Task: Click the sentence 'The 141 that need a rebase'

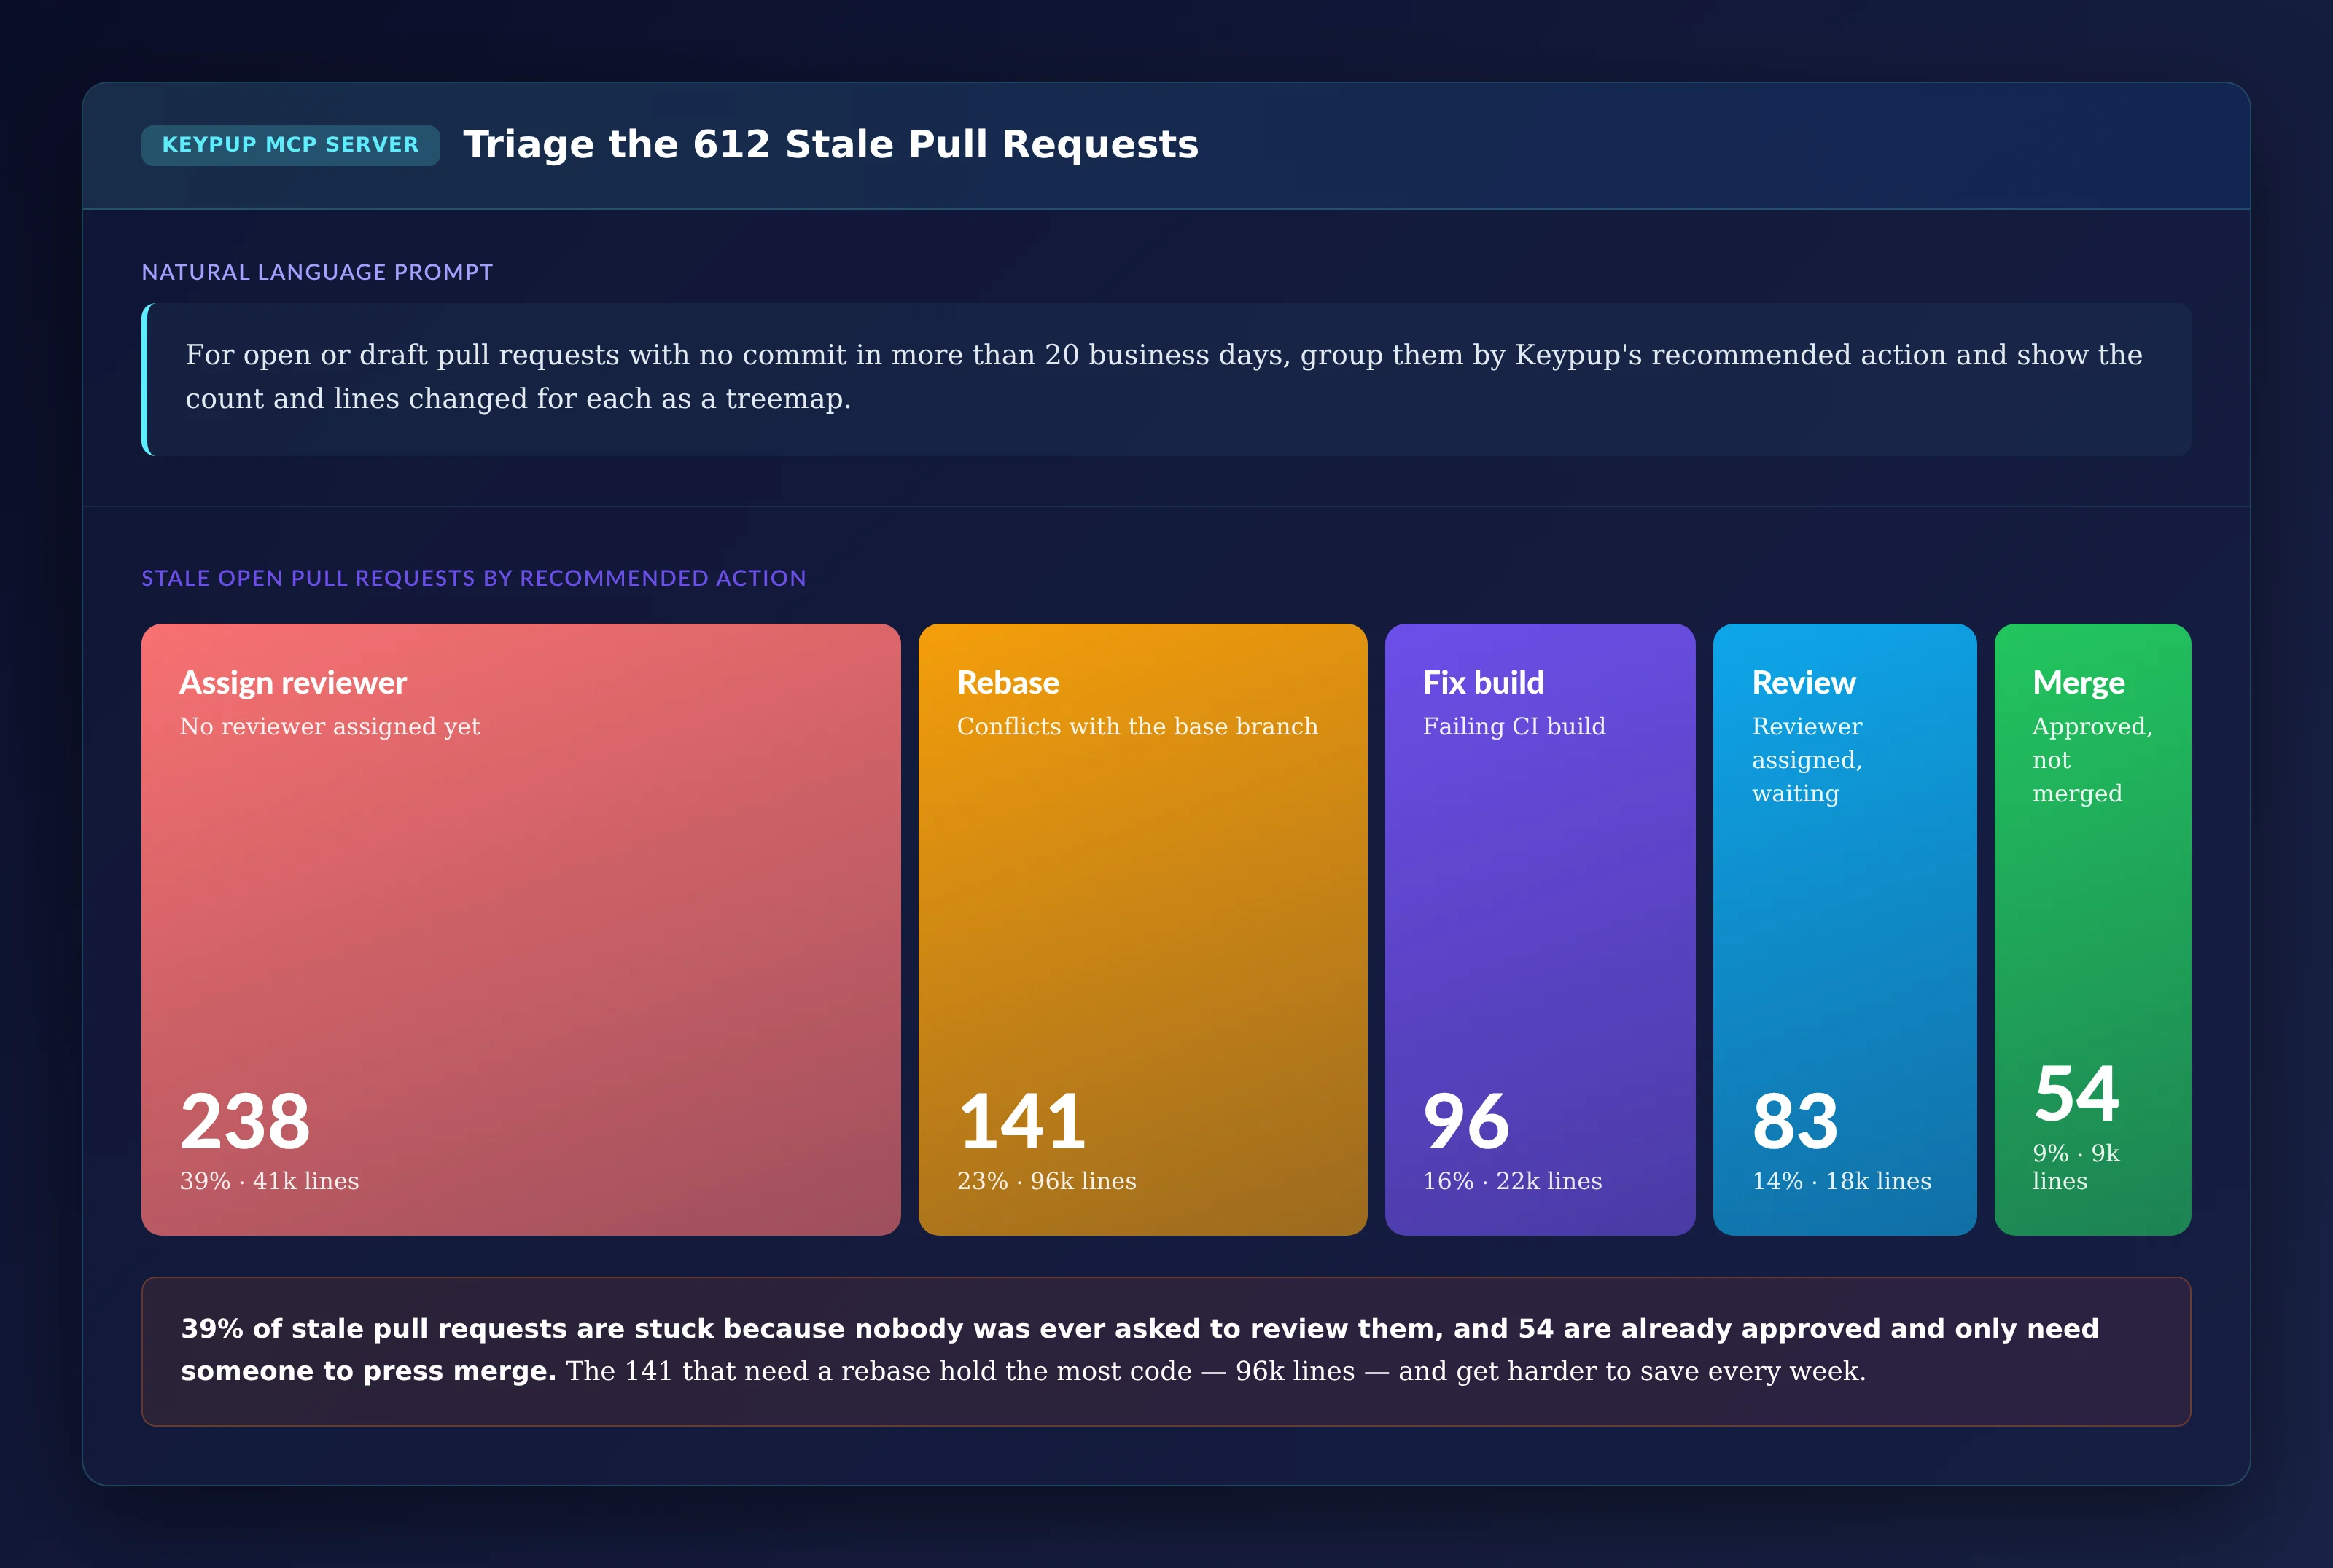Action: 1215,1371
